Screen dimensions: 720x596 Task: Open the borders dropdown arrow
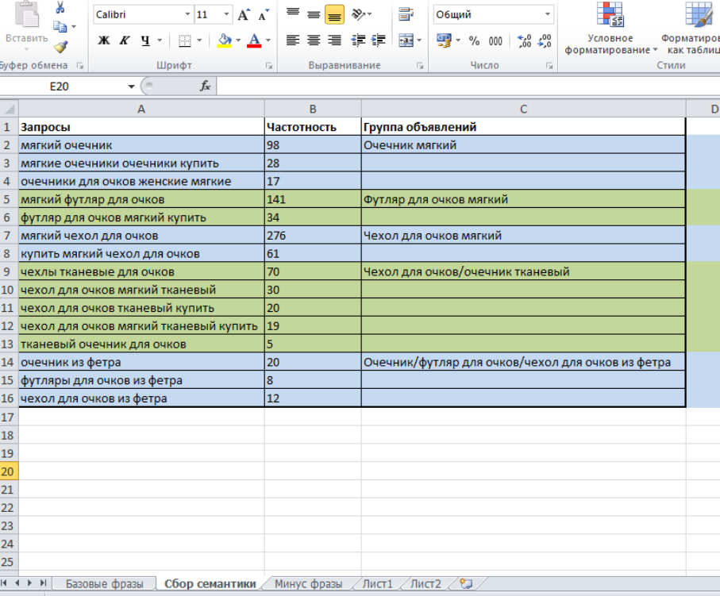pyautogui.click(x=199, y=40)
